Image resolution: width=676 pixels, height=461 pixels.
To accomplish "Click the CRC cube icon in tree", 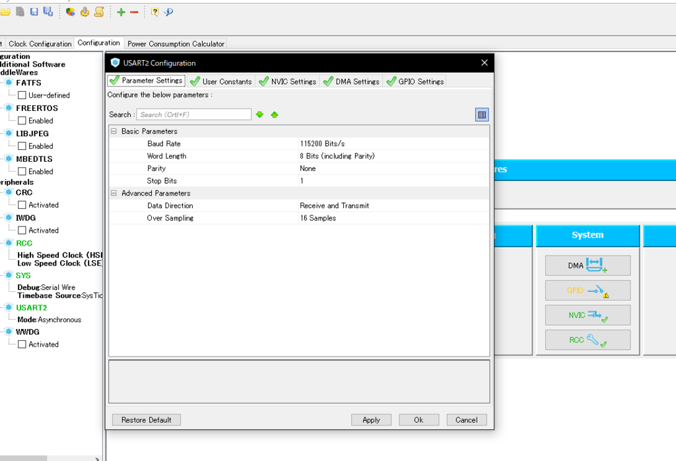I will pyautogui.click(x=9, y=192).
